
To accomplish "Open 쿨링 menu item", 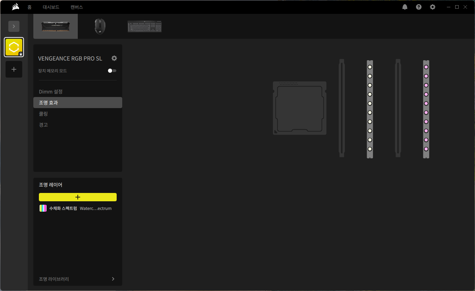I will point(78,114).
